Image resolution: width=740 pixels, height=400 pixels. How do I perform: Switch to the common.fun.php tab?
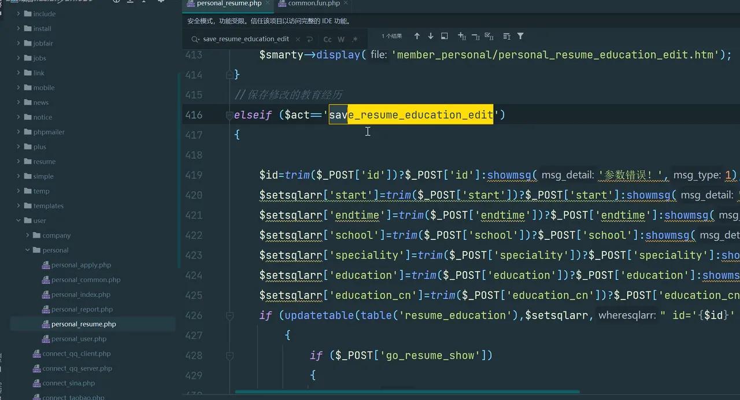tap(313, 4)
